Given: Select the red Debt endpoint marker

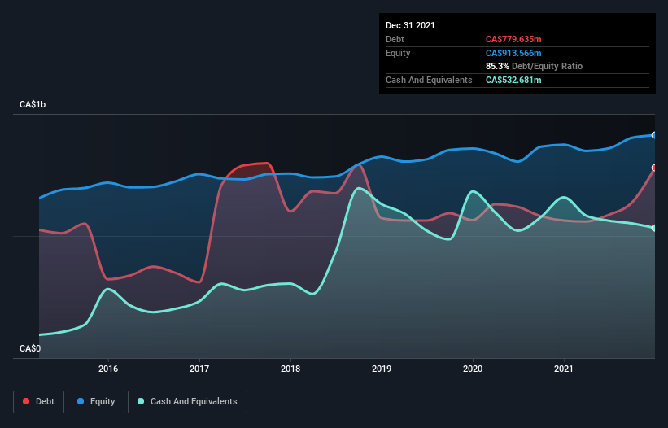Looking at the screenshot, I should pyautogui.click(x=654, y=168).
